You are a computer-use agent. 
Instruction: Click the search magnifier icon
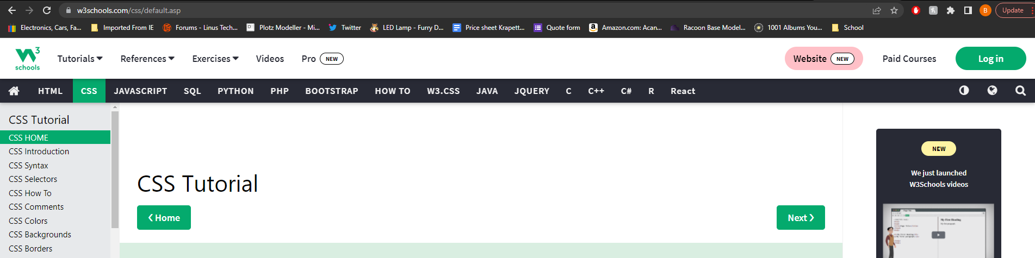tap(1020, 91)
